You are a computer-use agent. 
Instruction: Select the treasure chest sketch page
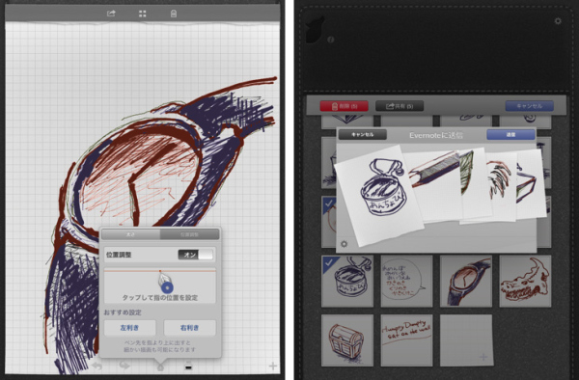[x=347, y=340]
